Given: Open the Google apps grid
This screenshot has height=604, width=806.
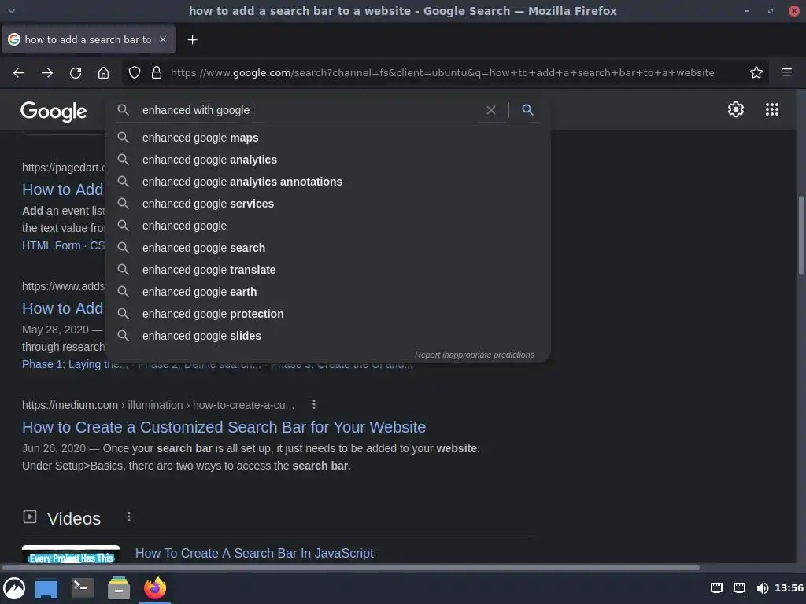Looking at the screenshot, I should (772, 109).
